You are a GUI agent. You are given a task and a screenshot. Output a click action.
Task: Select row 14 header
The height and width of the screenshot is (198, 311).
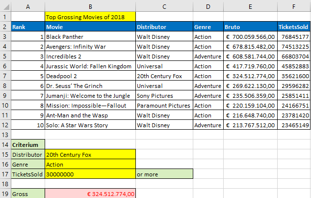(x=5, y=144)
